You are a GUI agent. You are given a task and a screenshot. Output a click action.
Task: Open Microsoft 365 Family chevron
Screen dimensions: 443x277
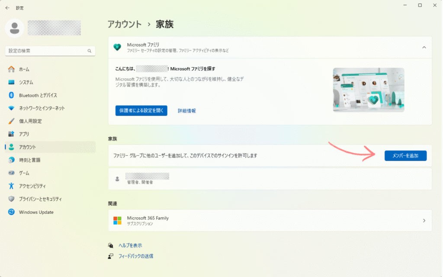tap(424, 220)
